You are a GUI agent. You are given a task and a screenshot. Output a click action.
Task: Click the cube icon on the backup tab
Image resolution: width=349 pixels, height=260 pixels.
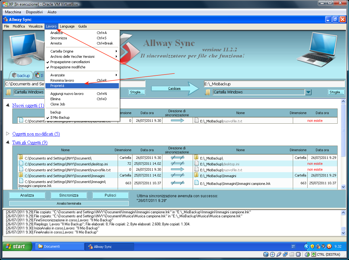[14, 75]
